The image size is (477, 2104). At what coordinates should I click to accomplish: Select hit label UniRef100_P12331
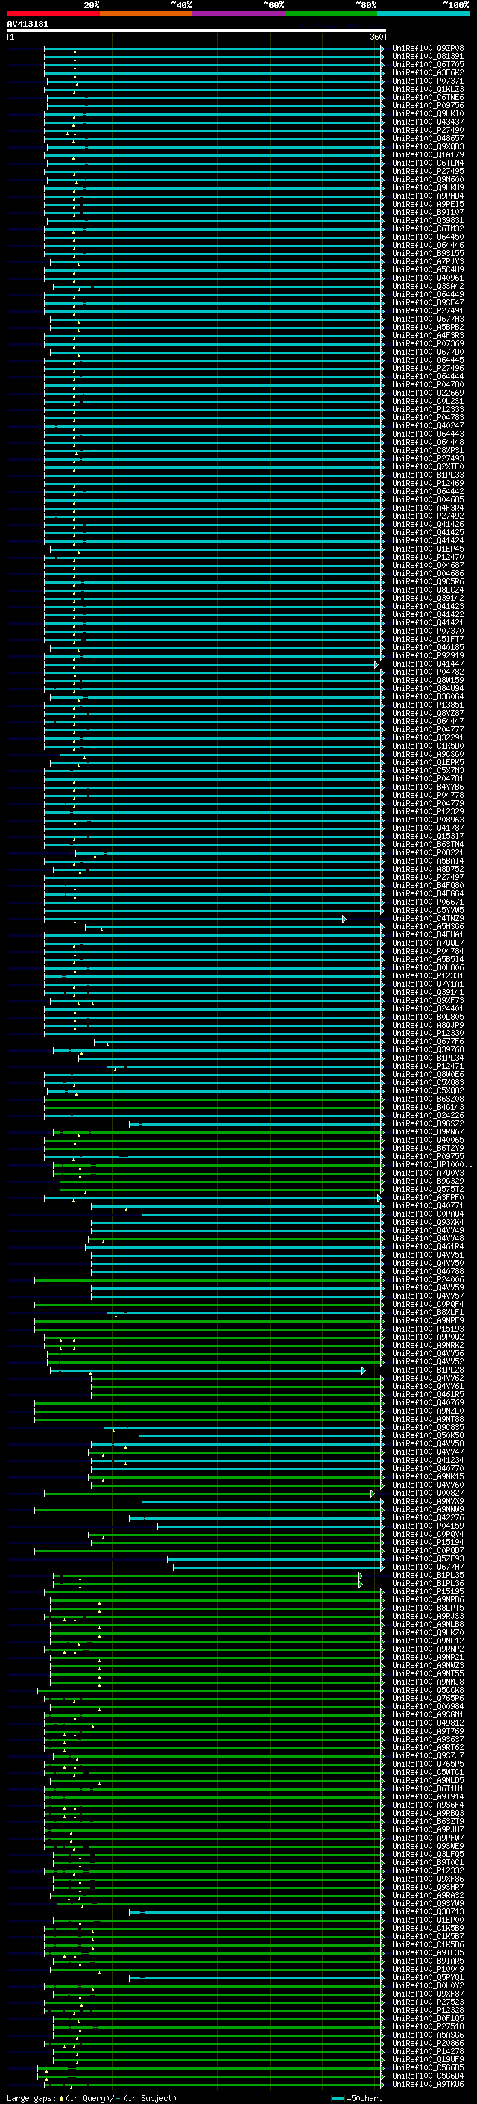tap(428, 975)
